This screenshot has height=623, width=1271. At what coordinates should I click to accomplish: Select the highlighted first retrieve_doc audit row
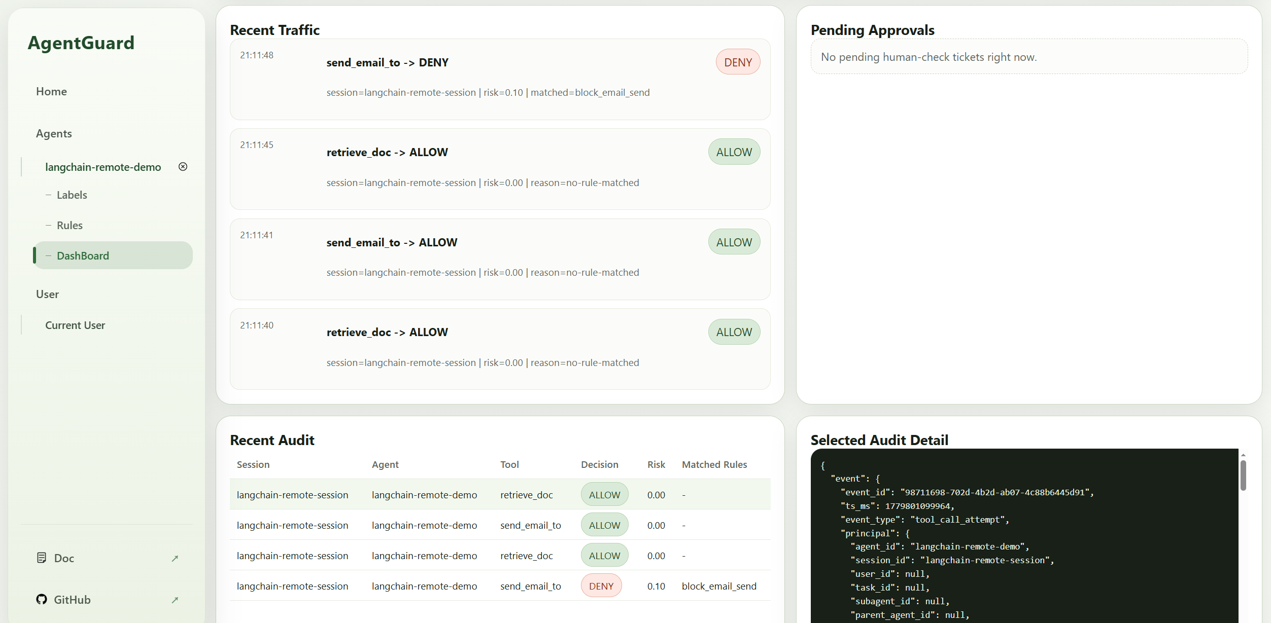pos(500,494)
